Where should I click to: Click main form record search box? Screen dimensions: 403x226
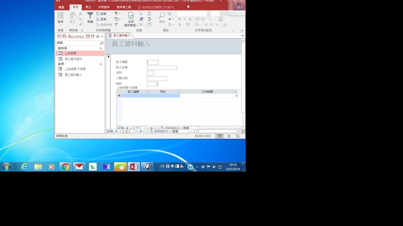(x=180, y=132)
